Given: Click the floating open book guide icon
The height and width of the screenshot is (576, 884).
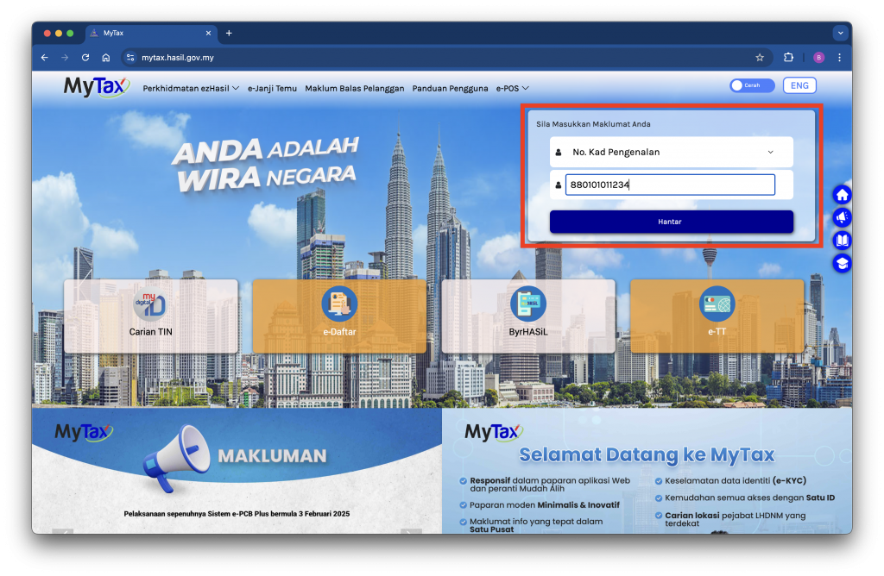Looking at the screenshot, I should tap(842, 241).
